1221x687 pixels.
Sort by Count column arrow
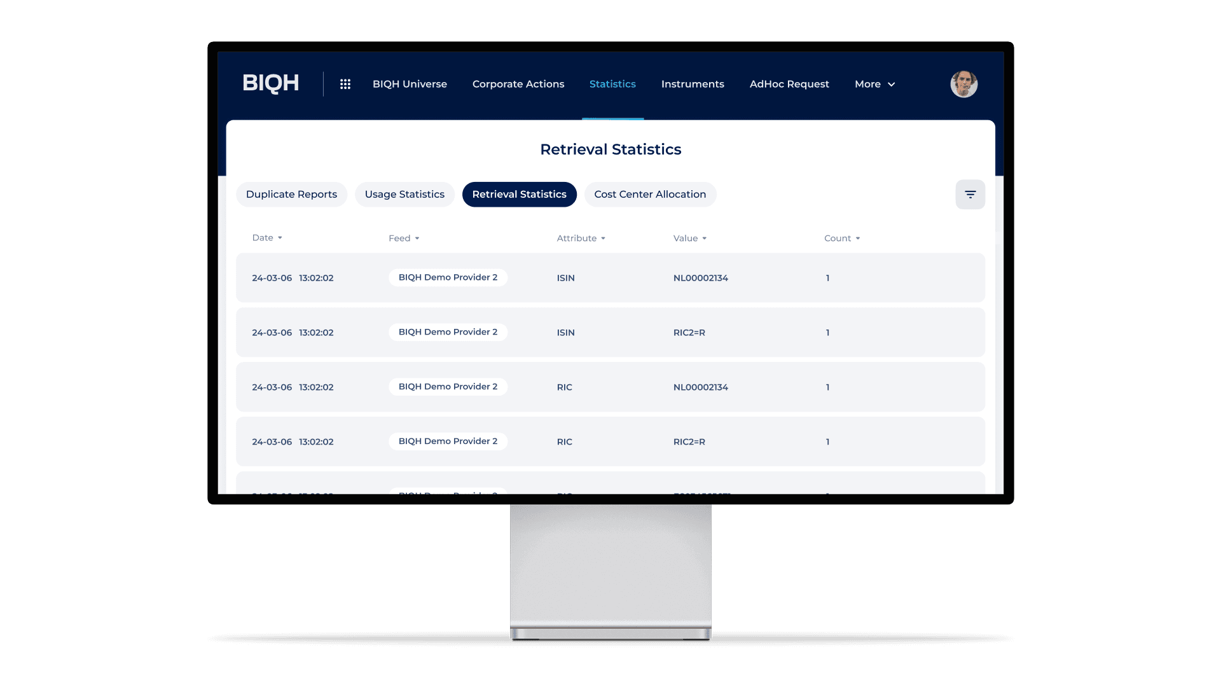tap(858, 239)
